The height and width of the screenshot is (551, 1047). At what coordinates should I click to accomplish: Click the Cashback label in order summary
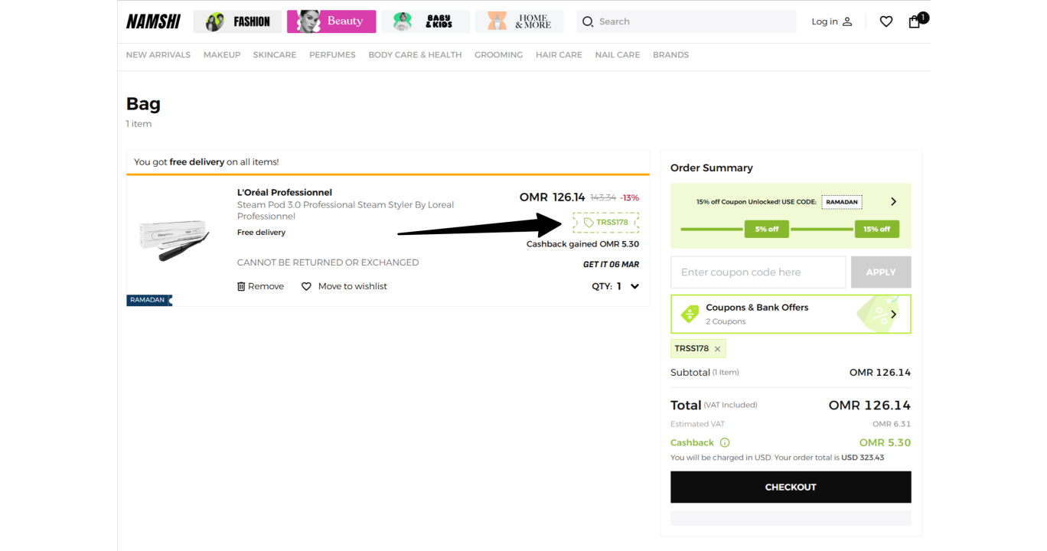692,442
